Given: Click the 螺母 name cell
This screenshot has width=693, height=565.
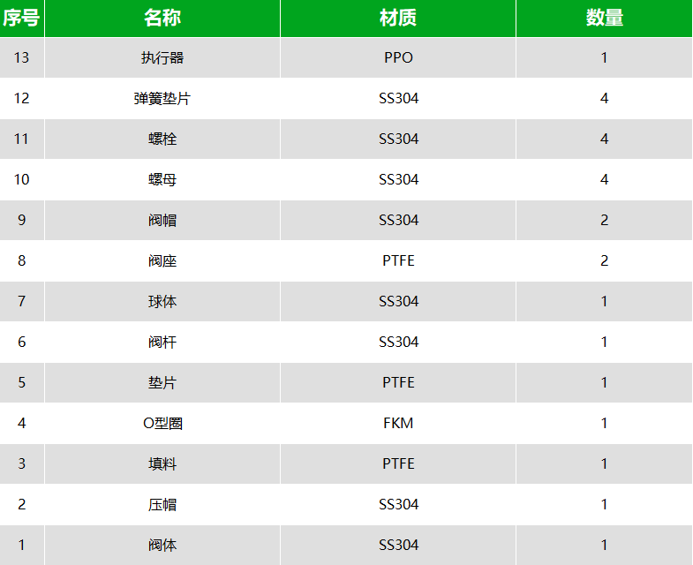Looking at the screenshot, I should [162, 179].
